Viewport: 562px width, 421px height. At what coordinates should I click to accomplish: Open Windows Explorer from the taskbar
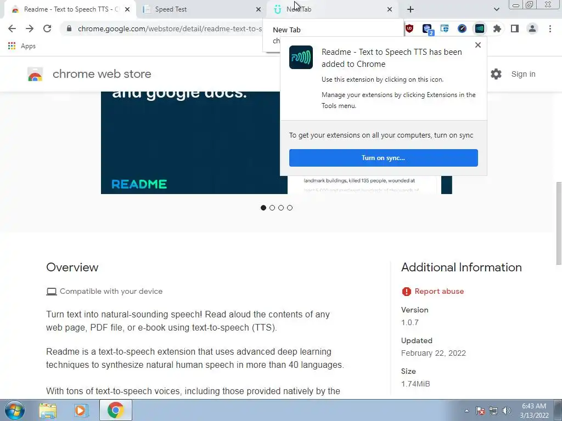[x=48, y=411]
